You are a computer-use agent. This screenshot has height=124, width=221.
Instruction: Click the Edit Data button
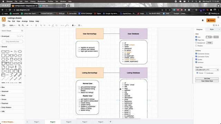(x=207, y=79)
